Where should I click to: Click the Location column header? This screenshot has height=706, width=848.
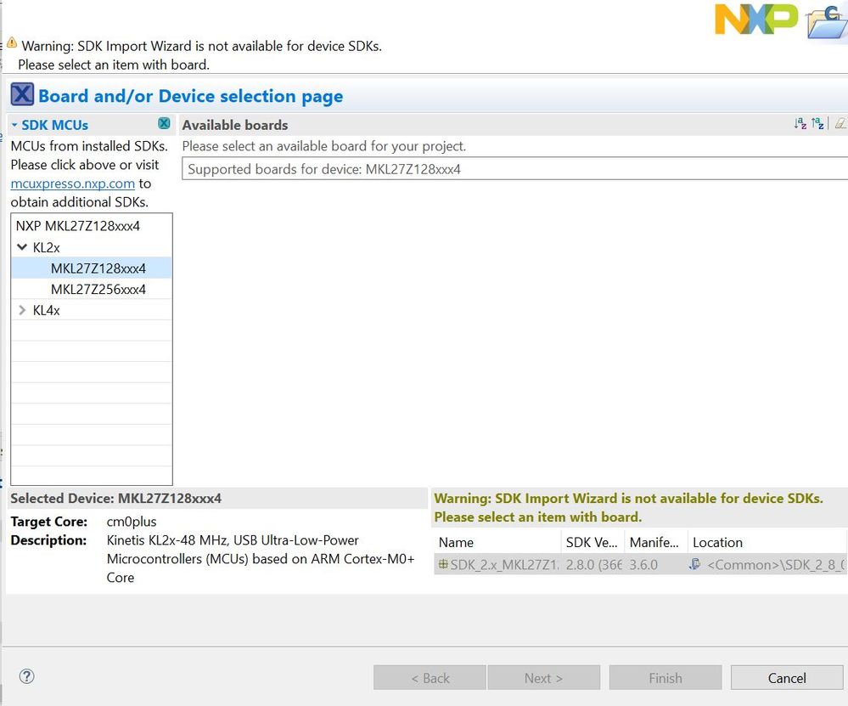767,542
